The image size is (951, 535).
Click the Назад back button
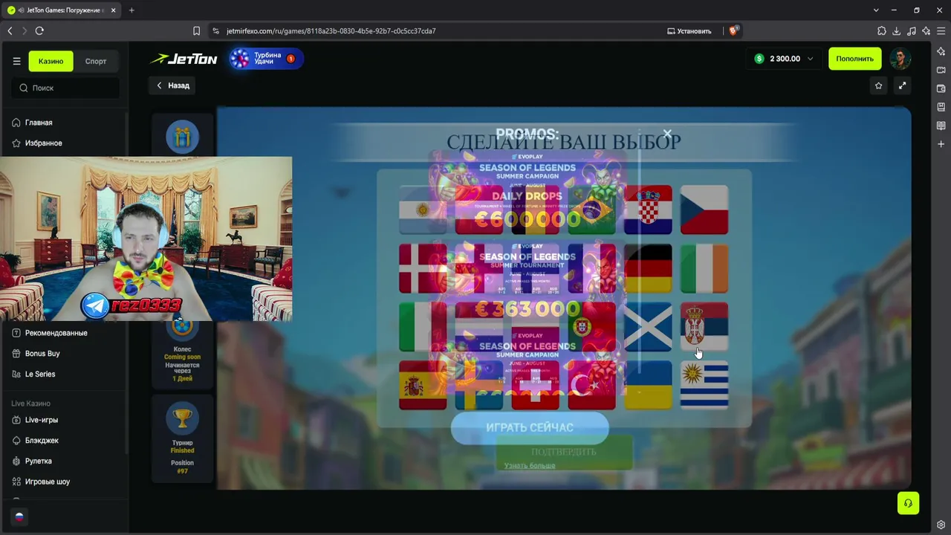pos(173,85)
